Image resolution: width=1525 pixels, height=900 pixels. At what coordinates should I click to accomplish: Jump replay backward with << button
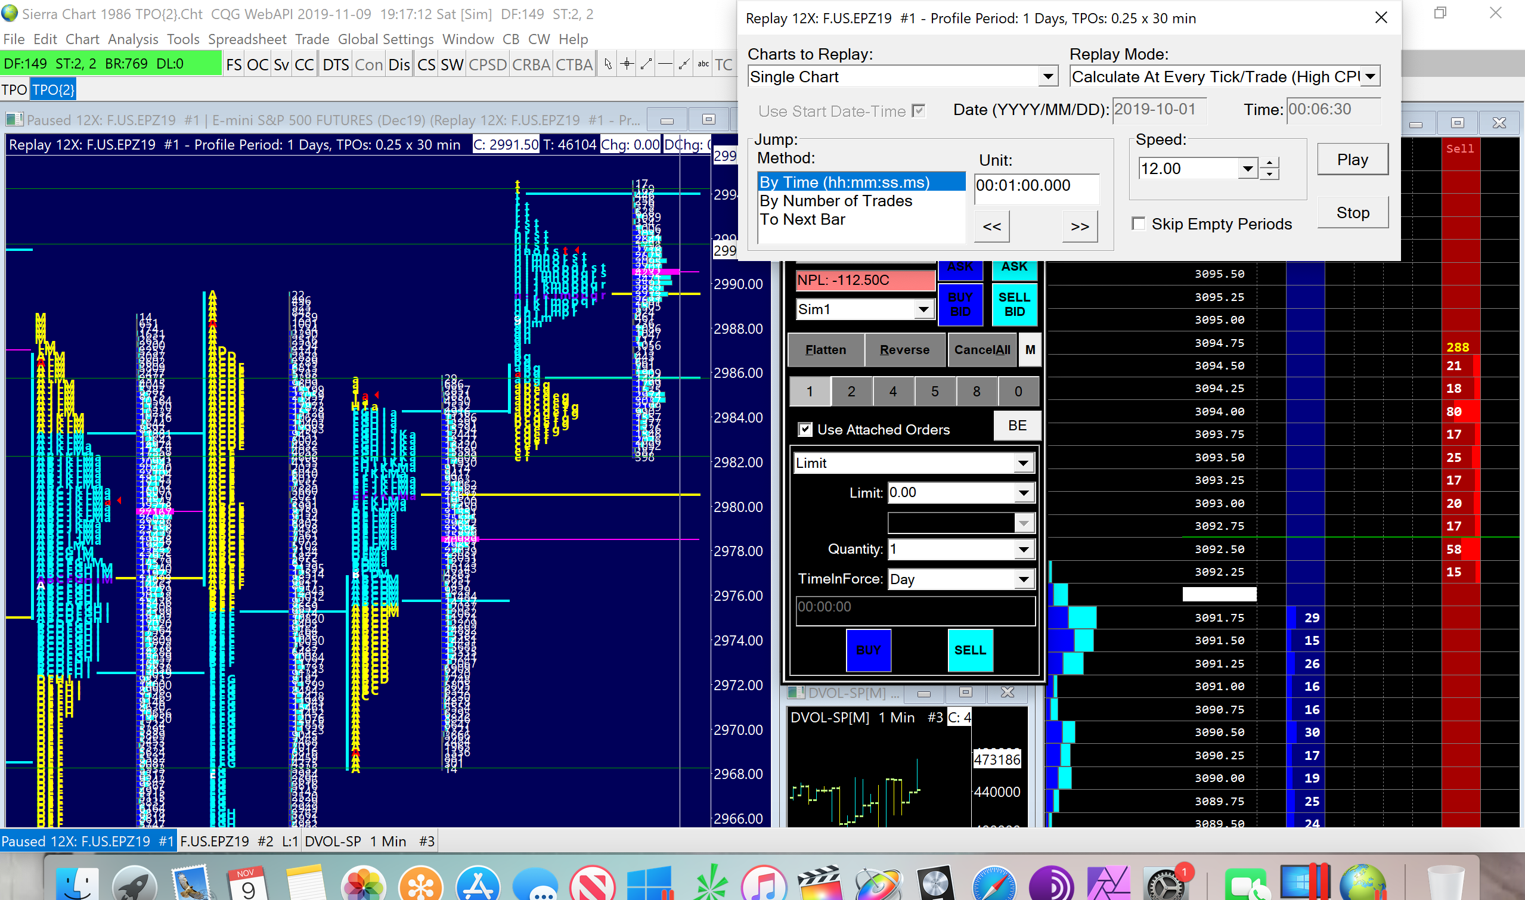(x=992, y=226)
